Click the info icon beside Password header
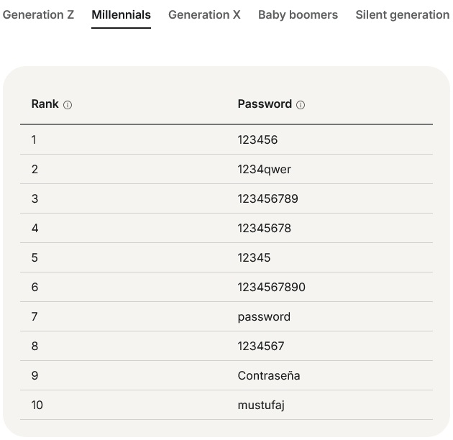453x440 pixels. point(301,105)
